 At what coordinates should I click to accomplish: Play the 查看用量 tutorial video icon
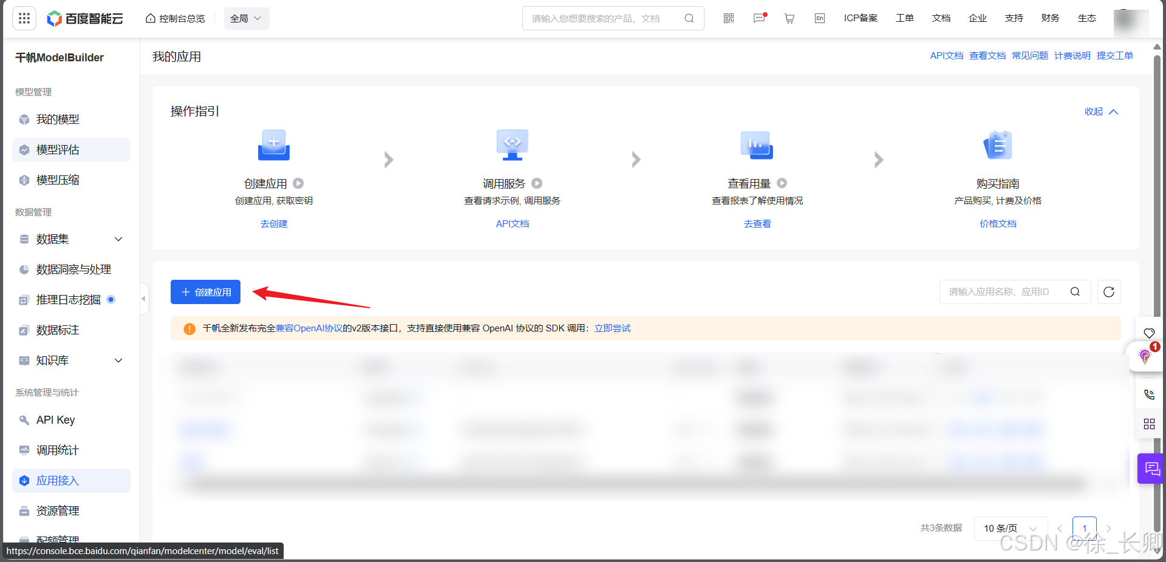tap(782, 183)
